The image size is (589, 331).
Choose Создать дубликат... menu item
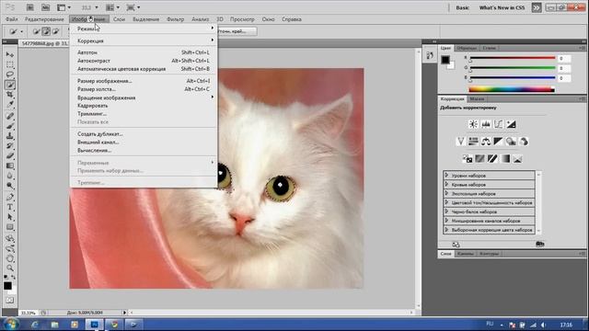[144, 134]
